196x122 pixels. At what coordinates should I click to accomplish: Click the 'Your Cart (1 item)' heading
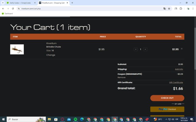pos(50,27)
